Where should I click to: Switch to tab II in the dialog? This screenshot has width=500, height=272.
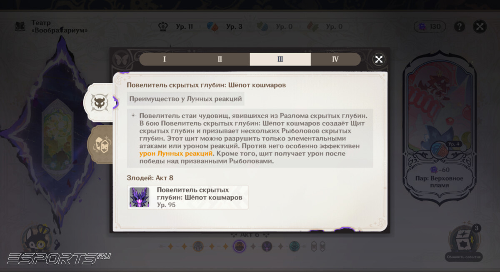click(220, 59)
